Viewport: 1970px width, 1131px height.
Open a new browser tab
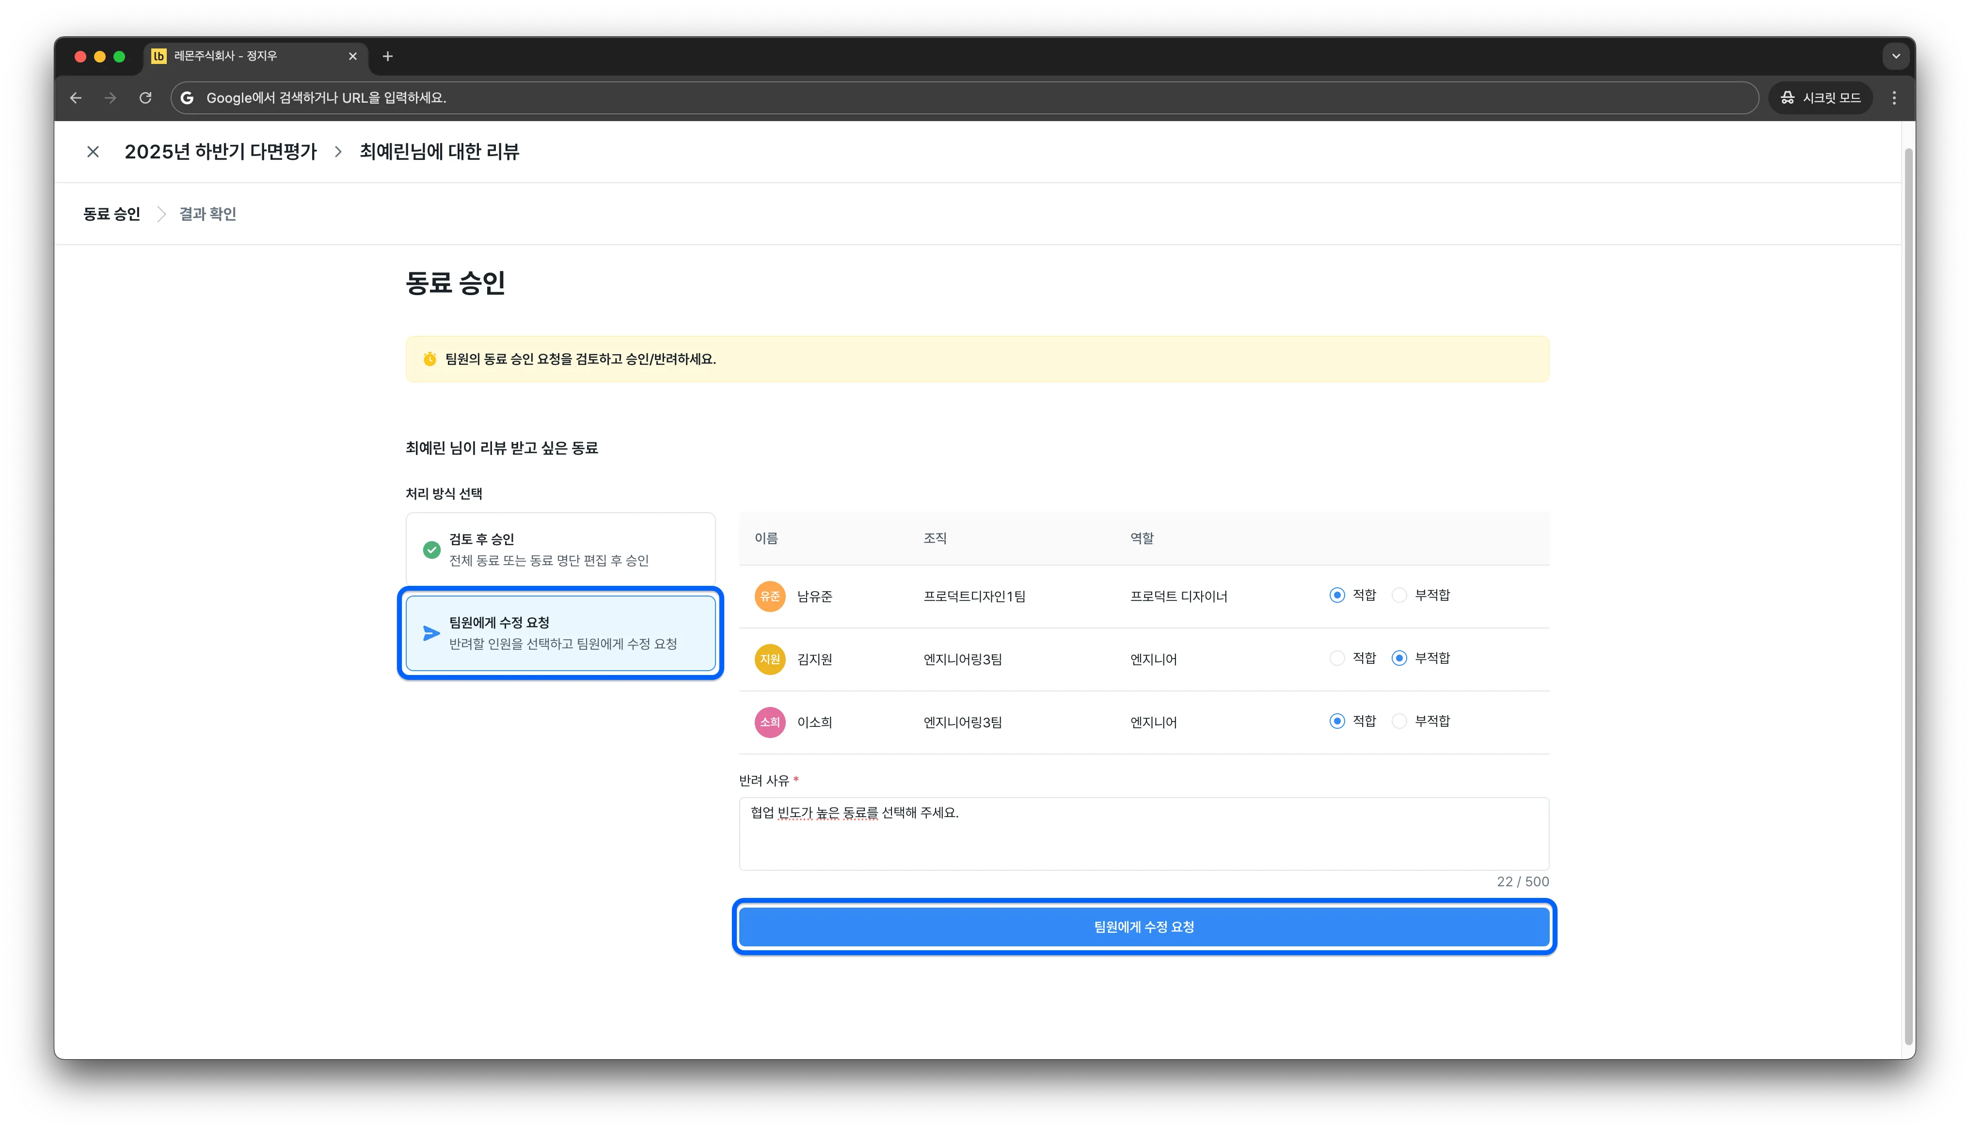[388, 56]
